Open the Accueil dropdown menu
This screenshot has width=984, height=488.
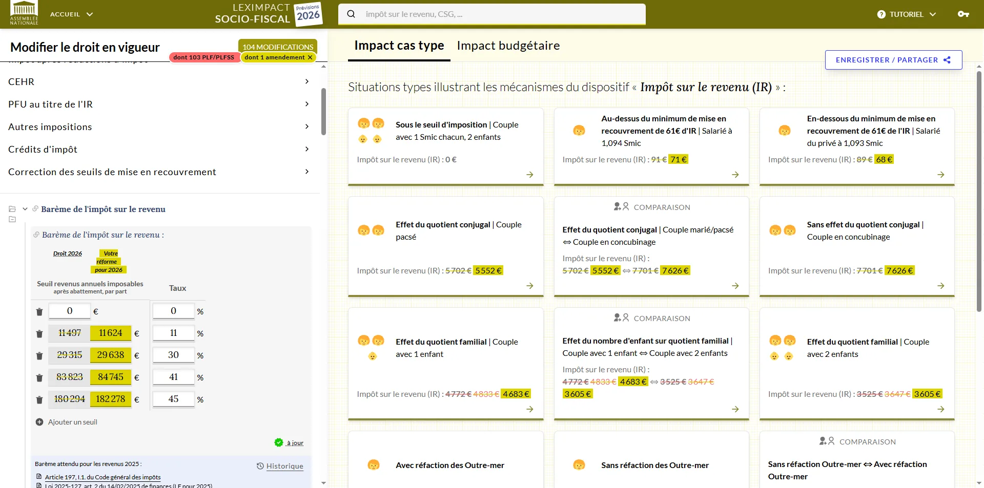point(71,14)
